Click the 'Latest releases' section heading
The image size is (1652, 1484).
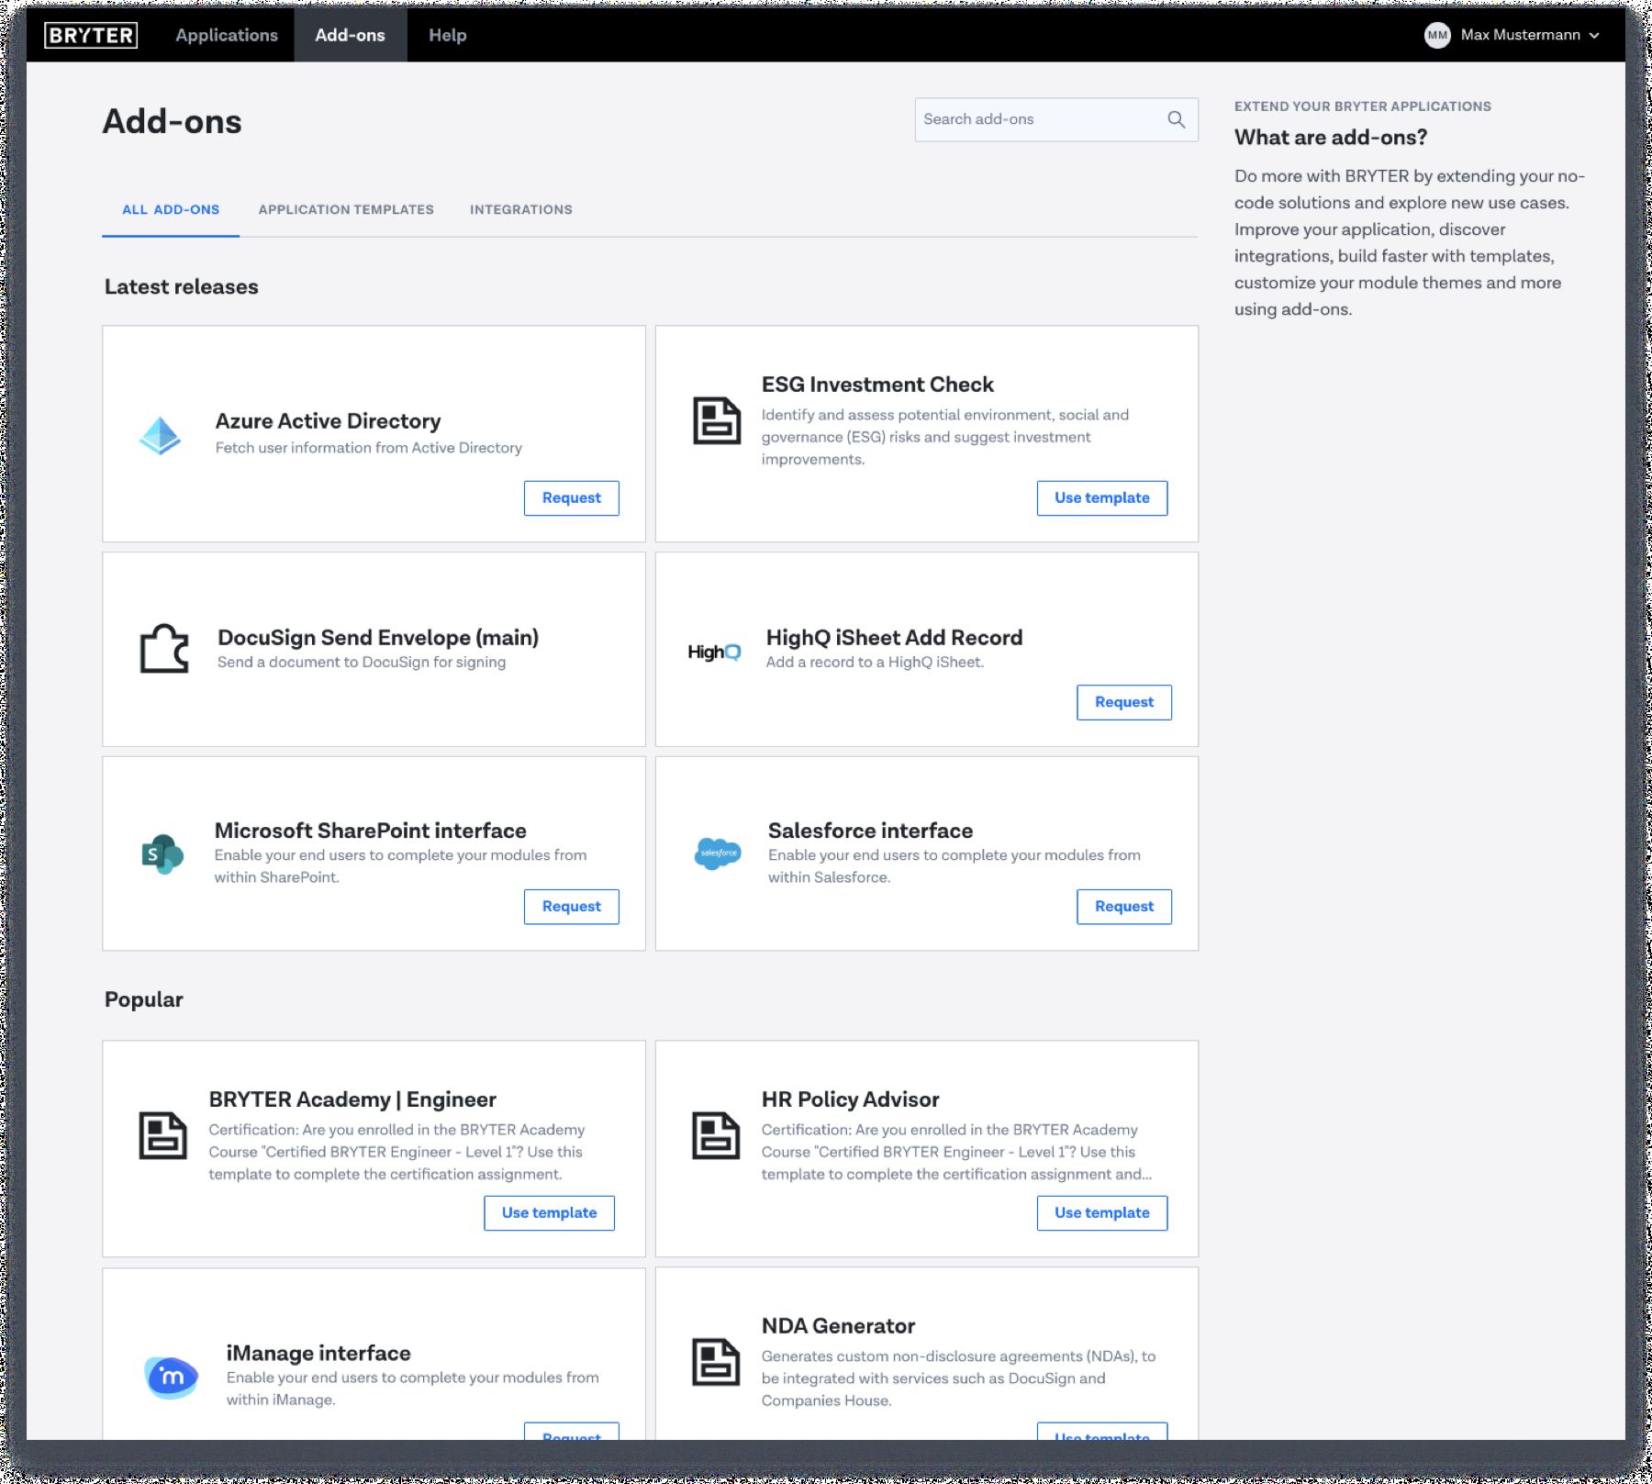[x=182, y=287]
